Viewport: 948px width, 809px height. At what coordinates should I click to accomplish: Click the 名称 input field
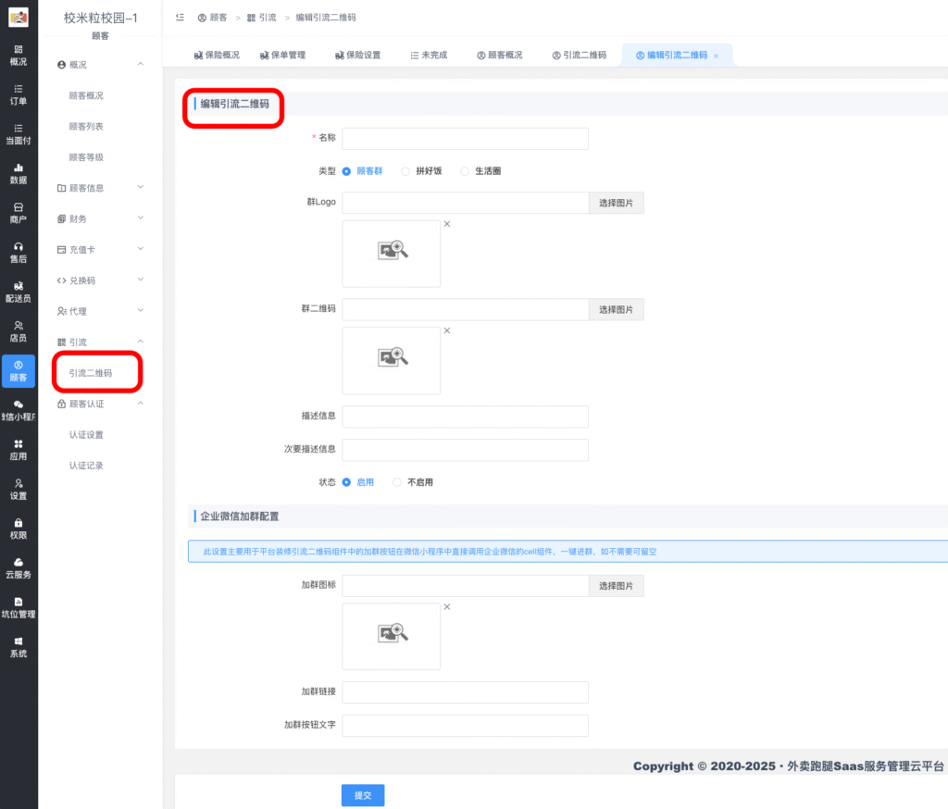click(x=465, y=139)
